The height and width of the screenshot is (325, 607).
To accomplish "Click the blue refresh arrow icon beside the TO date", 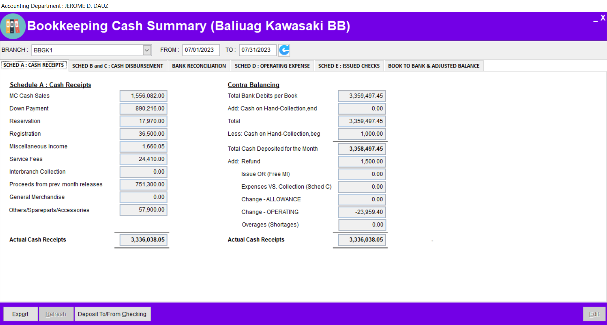I will point(284,50).
